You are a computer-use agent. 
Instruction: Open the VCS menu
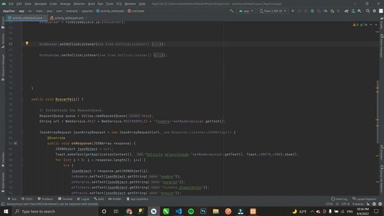coord(119,4)
